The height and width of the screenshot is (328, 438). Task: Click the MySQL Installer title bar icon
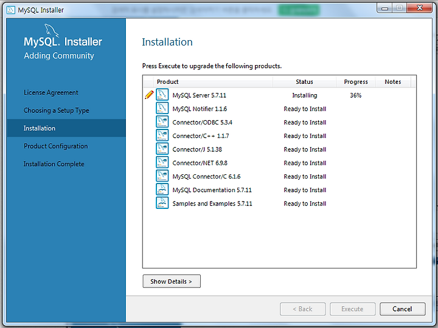coord(11,10)
